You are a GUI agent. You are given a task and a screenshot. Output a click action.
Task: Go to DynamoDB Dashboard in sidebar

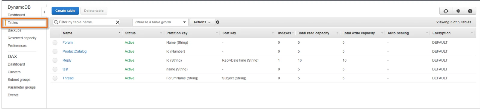tap(16, 15)
